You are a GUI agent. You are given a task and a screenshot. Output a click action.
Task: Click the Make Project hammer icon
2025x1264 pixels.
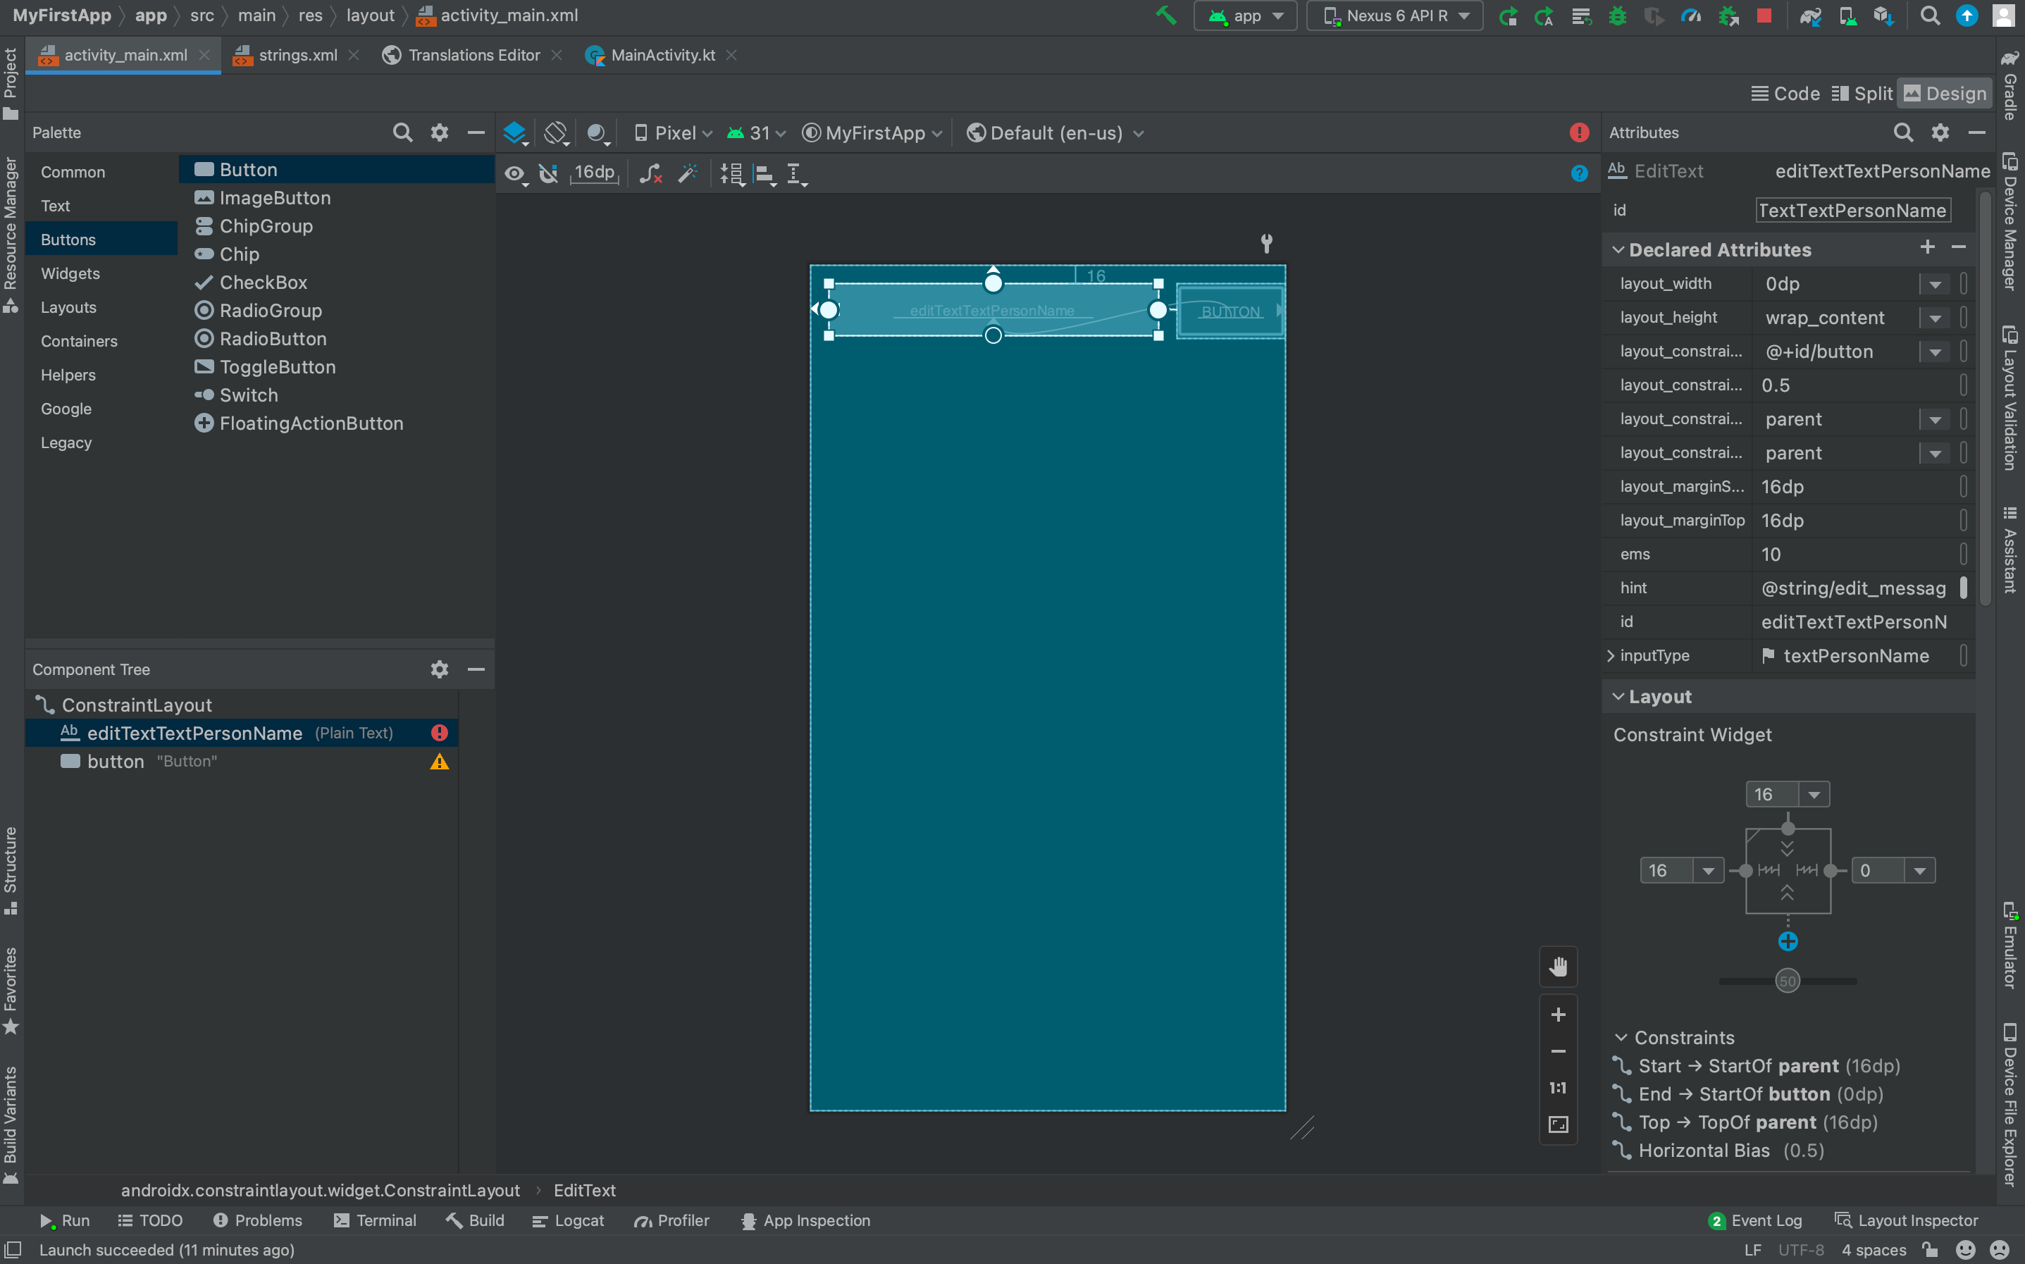(1165, 16)
